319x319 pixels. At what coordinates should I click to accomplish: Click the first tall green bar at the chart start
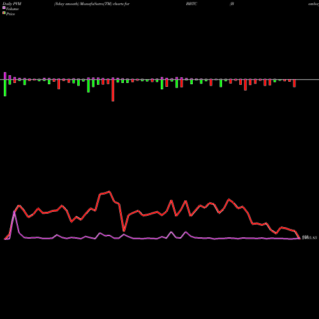[x=5, y=88]
